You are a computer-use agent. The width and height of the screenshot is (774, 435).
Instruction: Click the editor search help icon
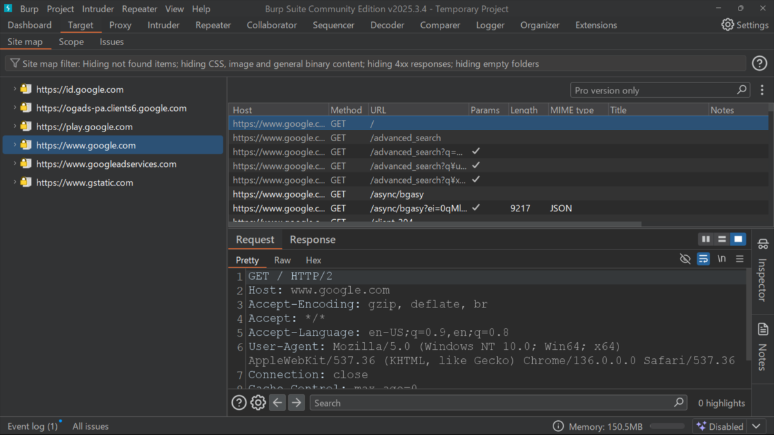(x=239, y=403)
